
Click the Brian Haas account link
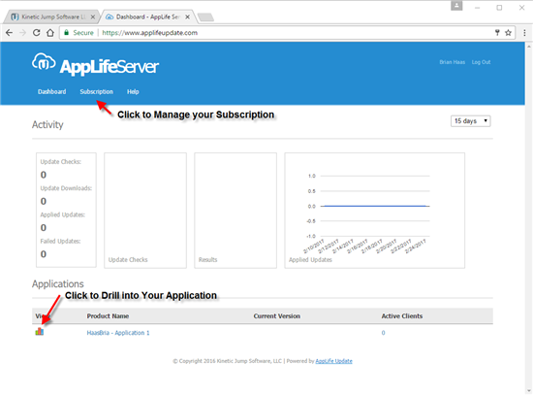pos(453,62)
